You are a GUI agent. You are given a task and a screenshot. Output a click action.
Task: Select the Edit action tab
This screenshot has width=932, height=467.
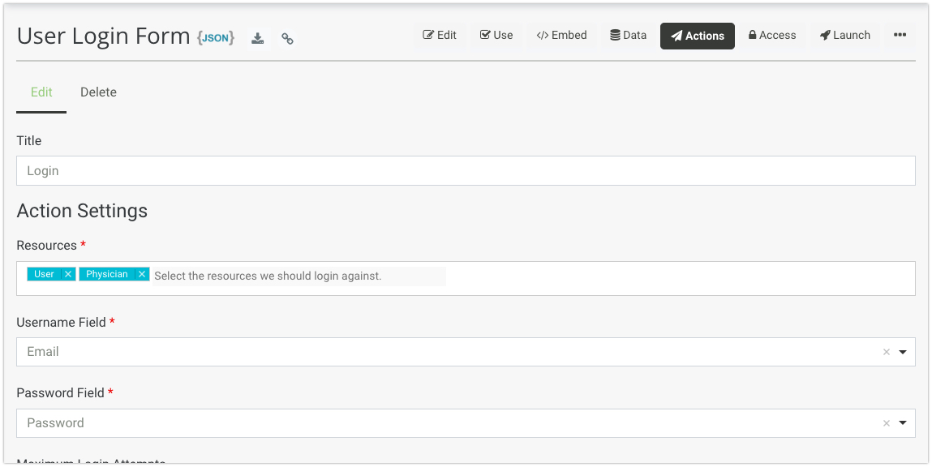coord(41,92)
